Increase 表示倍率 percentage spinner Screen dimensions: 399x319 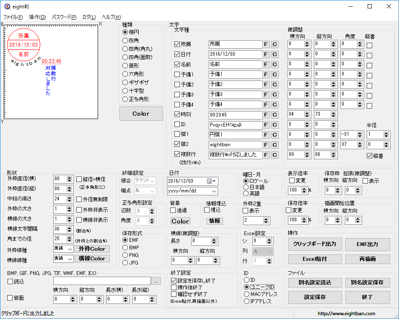click(x=304, y=189)
